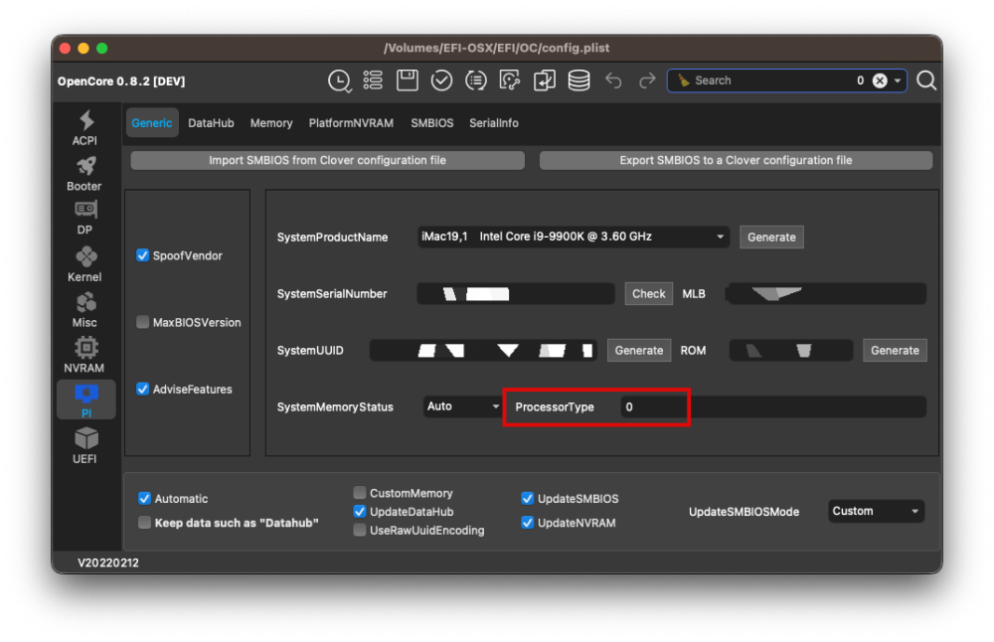
Task: Open the Booter section icon
Action: pos(84,174)
